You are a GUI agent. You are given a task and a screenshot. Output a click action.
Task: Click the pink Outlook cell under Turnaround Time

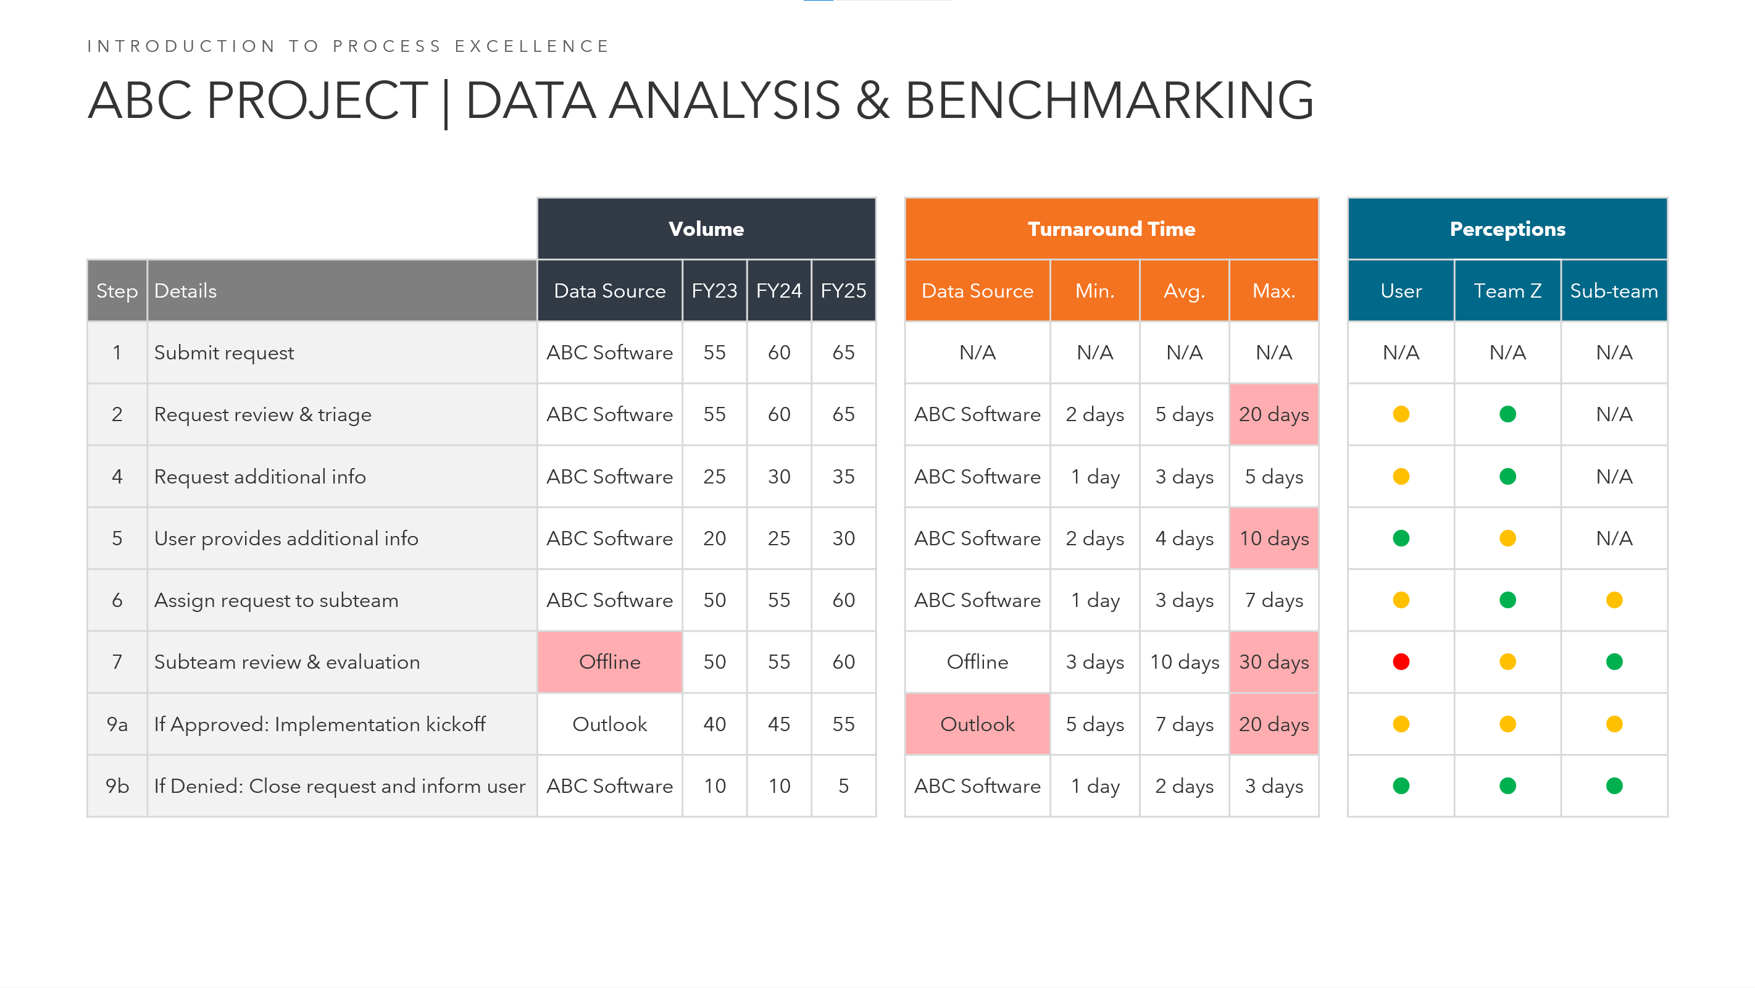[x=977, y=724]
